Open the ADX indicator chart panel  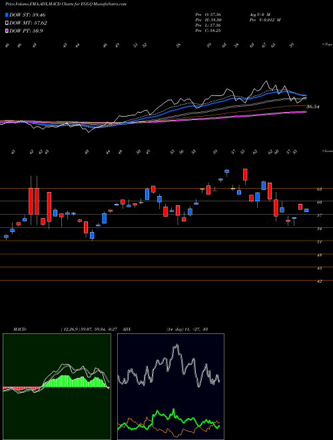170,387
